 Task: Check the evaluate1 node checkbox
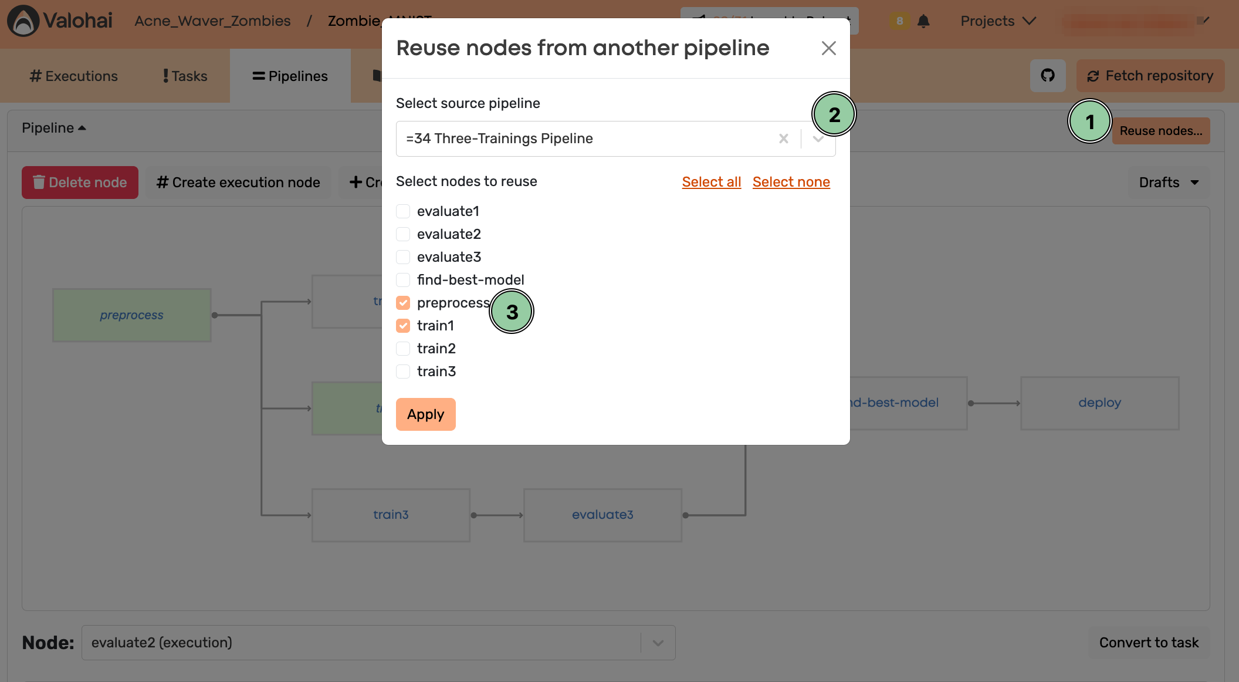point(403,211)
